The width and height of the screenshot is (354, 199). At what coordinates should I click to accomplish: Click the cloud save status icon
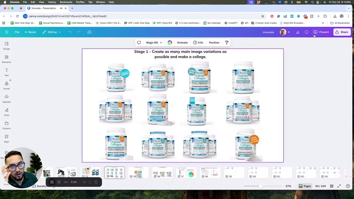click(x=89, y=32)
